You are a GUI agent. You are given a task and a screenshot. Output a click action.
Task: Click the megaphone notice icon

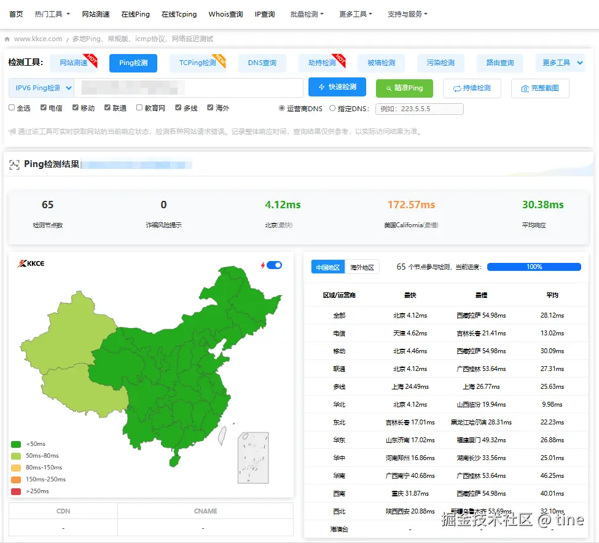click(12, 131)
